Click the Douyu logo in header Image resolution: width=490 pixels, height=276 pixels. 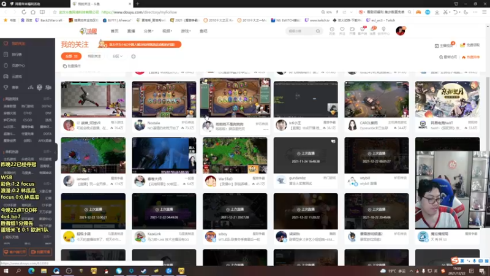[88, 31]
